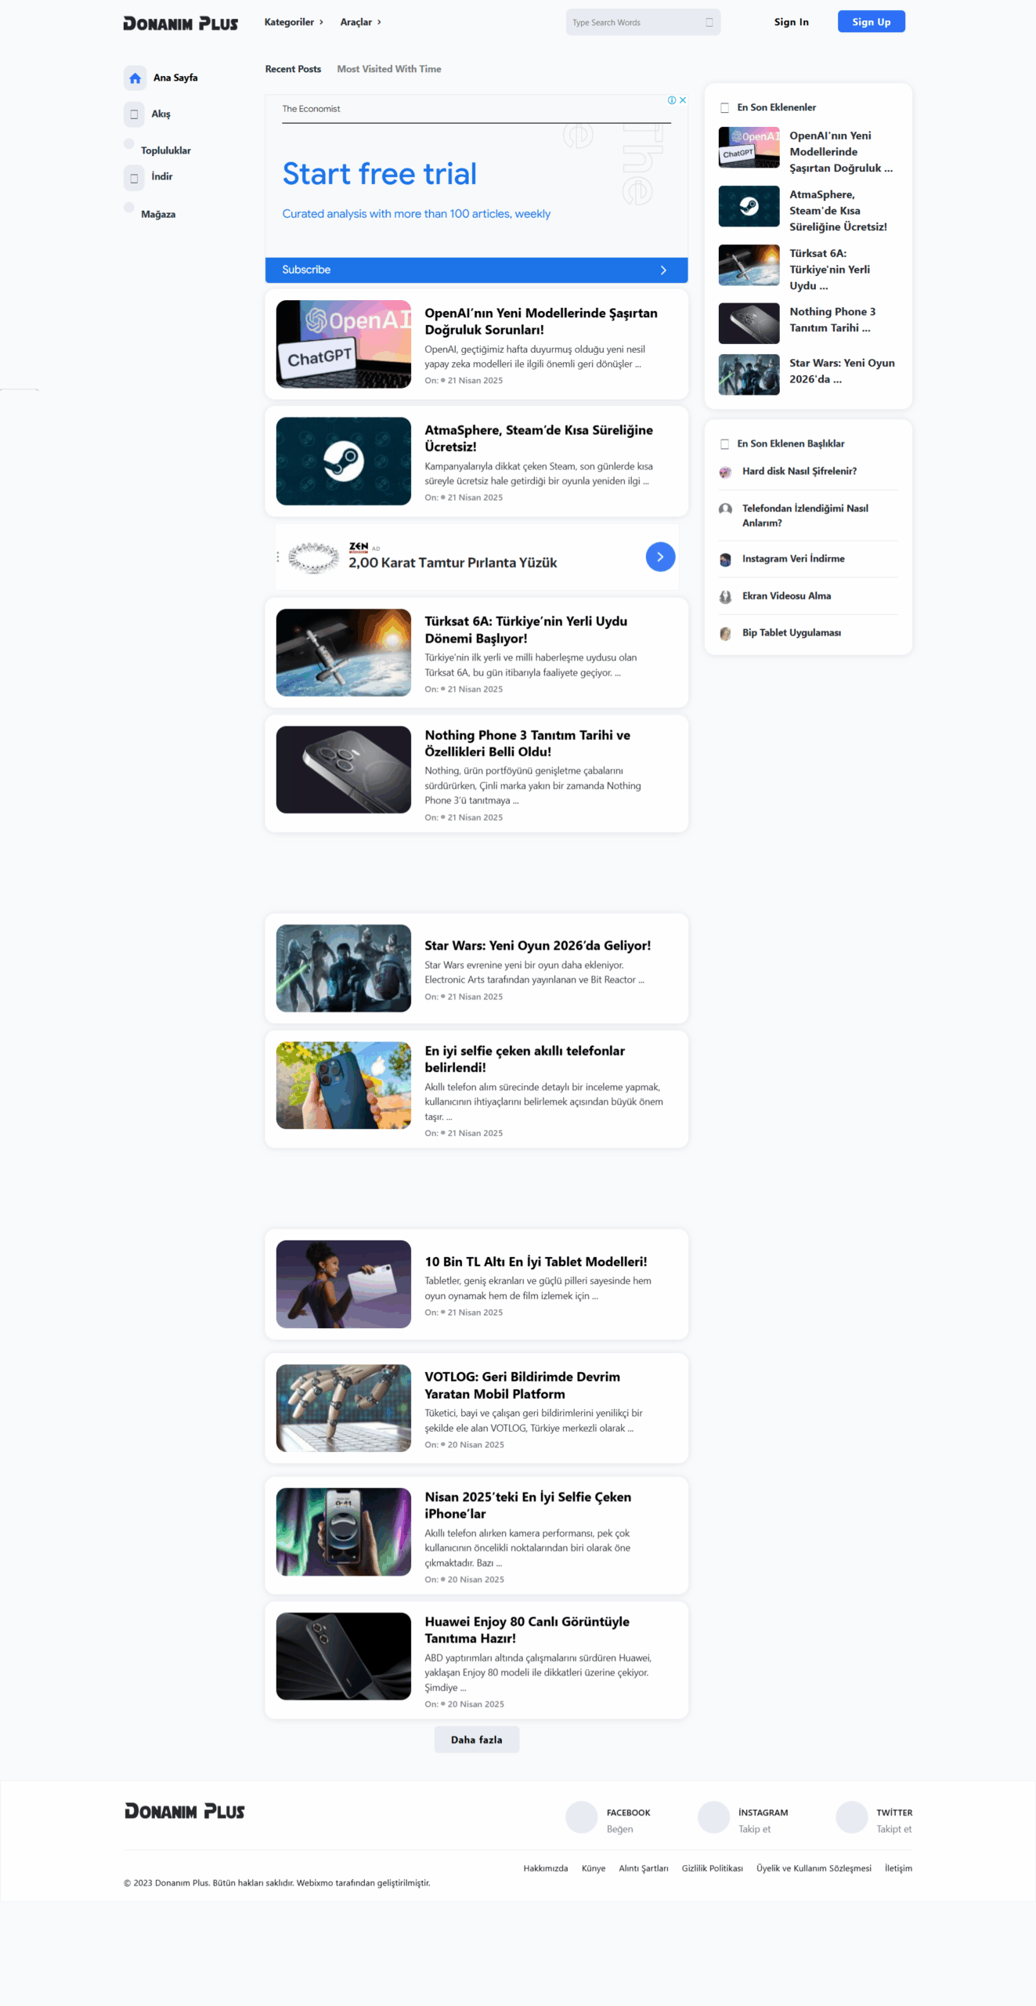Click the Sign In link
Image resolution: width=1036 pixels, height=2006 pixels.
791,22
